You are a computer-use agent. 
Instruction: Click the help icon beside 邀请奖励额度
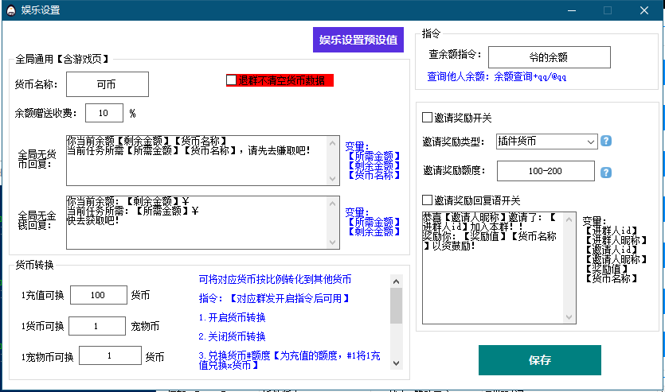[606, 173]
